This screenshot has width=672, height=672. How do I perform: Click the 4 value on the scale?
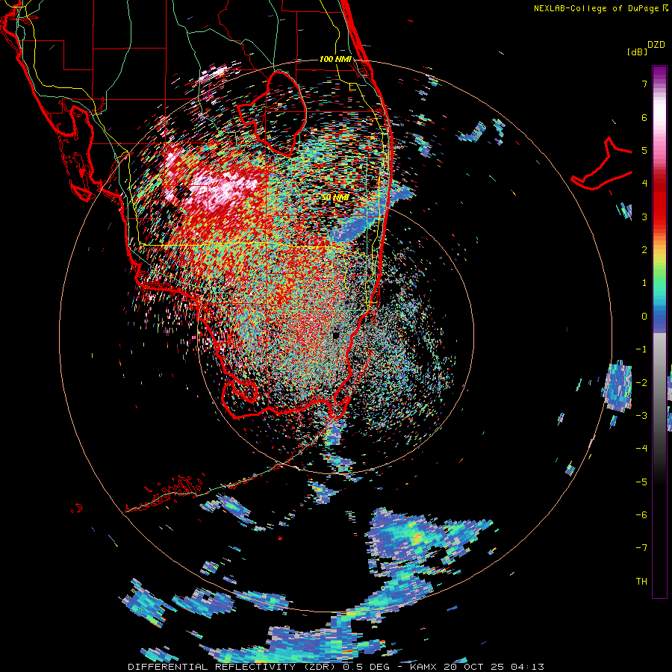pyautogui.click(x=644, y=184)
